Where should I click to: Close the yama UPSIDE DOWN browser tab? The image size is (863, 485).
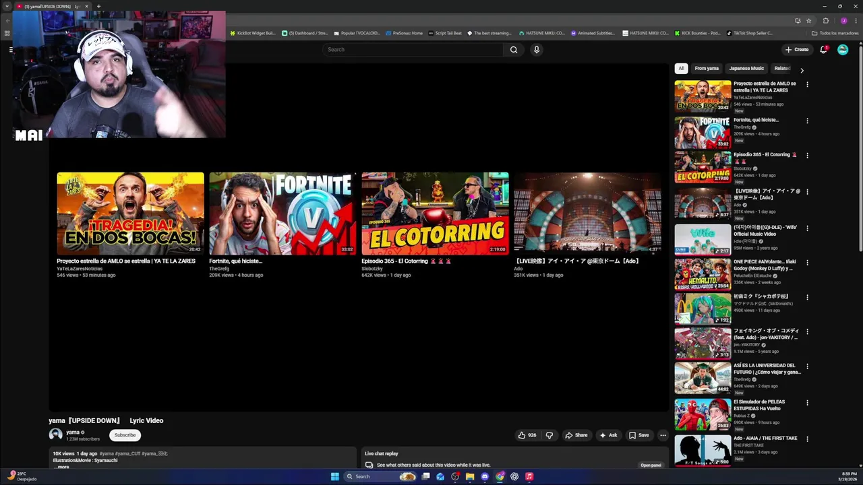(x=86, y=6)
